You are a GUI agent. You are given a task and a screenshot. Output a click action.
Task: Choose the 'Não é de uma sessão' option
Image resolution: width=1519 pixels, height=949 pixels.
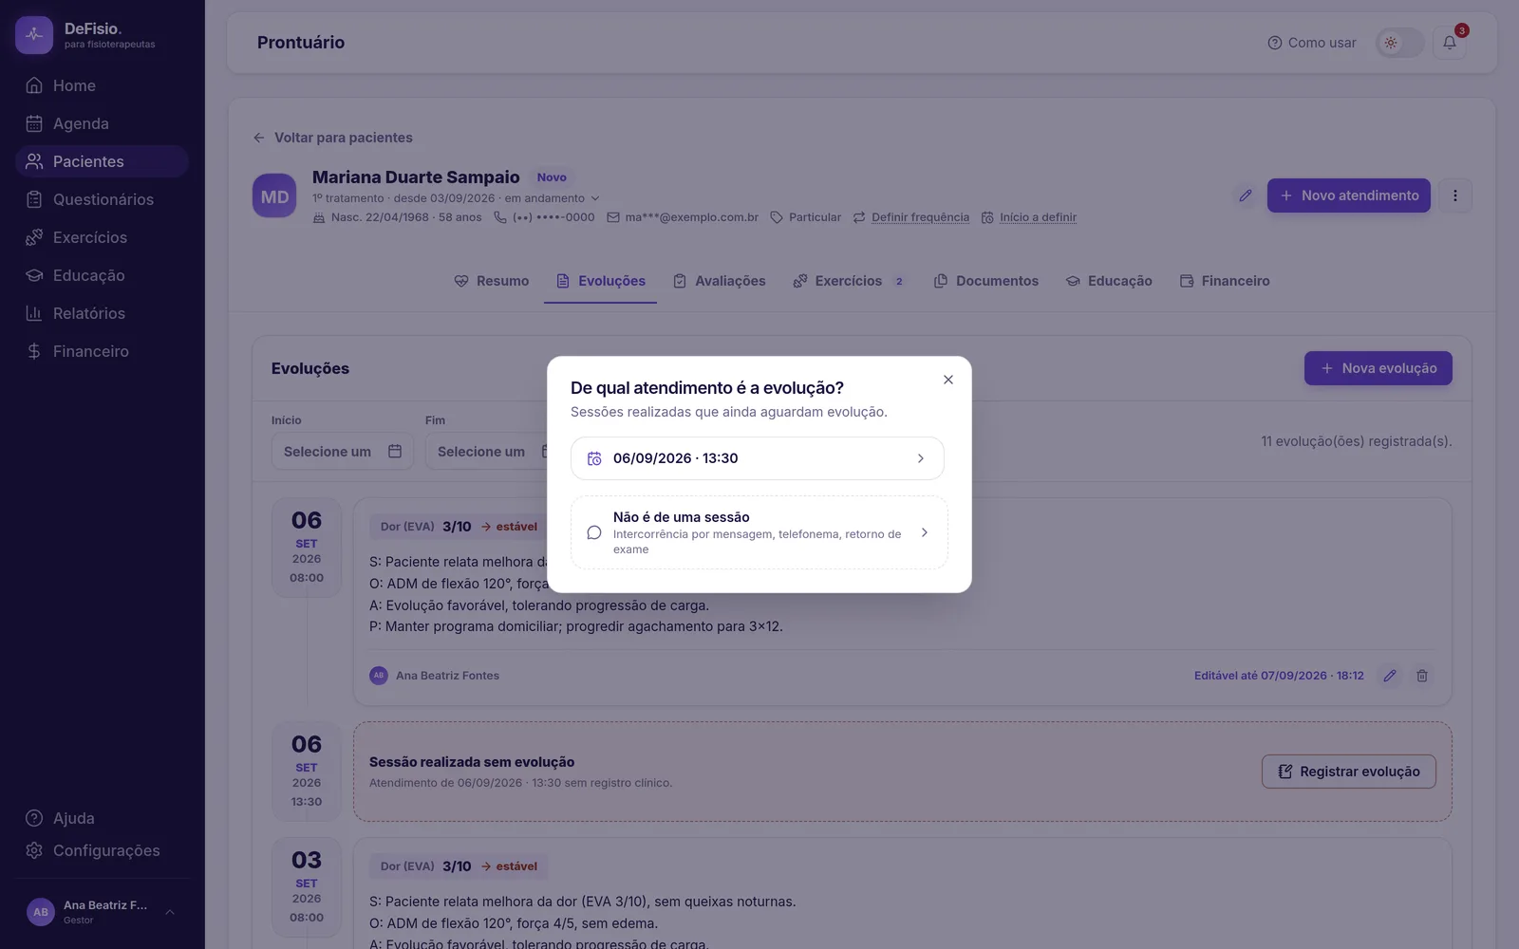759,532
